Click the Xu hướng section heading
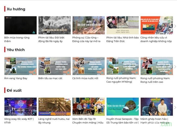The image size is (177, 128). pyautogui.click(x=16, y=9)
